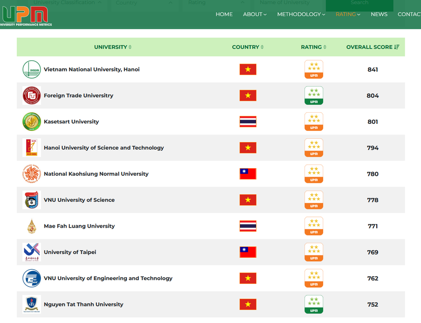Go to the Home page
The height and width of the screenshot is (323, 421).
coord(224,14)
